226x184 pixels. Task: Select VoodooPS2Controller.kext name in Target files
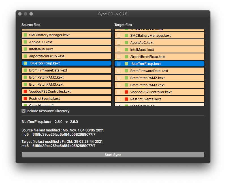point(151,92)
